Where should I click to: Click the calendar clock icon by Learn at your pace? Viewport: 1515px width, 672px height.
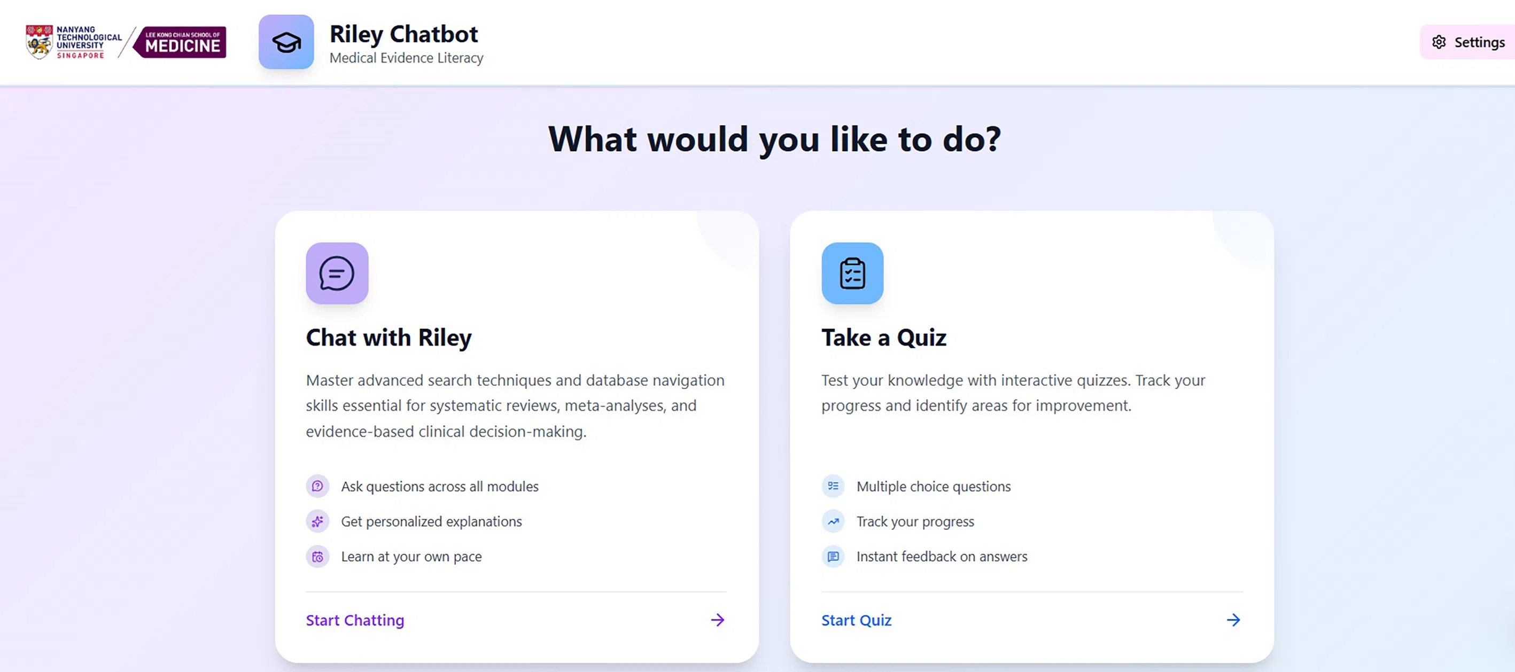point(317,557)
